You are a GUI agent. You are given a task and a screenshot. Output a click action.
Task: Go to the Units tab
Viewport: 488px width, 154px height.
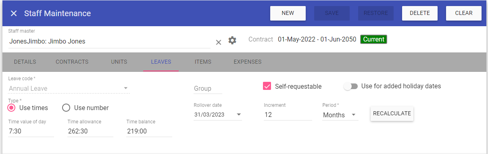119,62
